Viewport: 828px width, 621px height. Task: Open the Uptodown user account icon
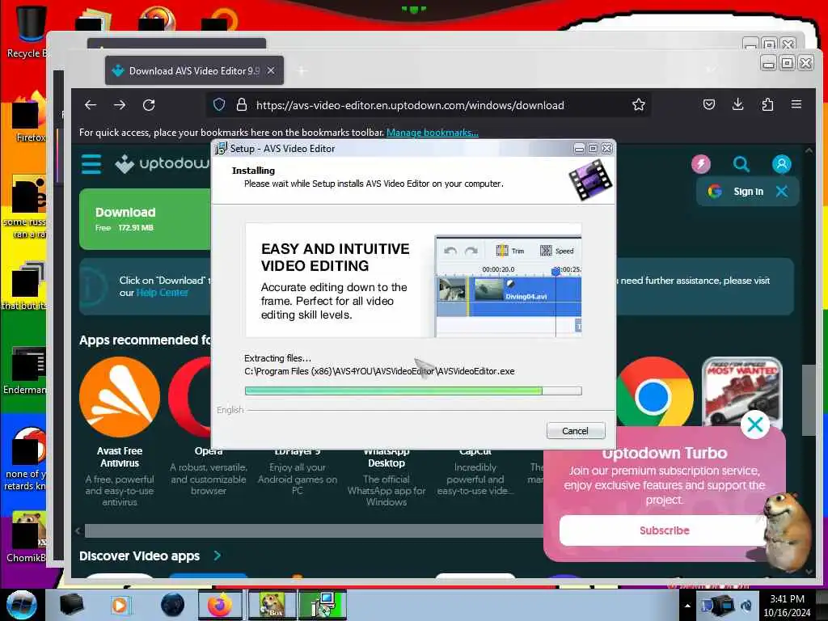782,164
